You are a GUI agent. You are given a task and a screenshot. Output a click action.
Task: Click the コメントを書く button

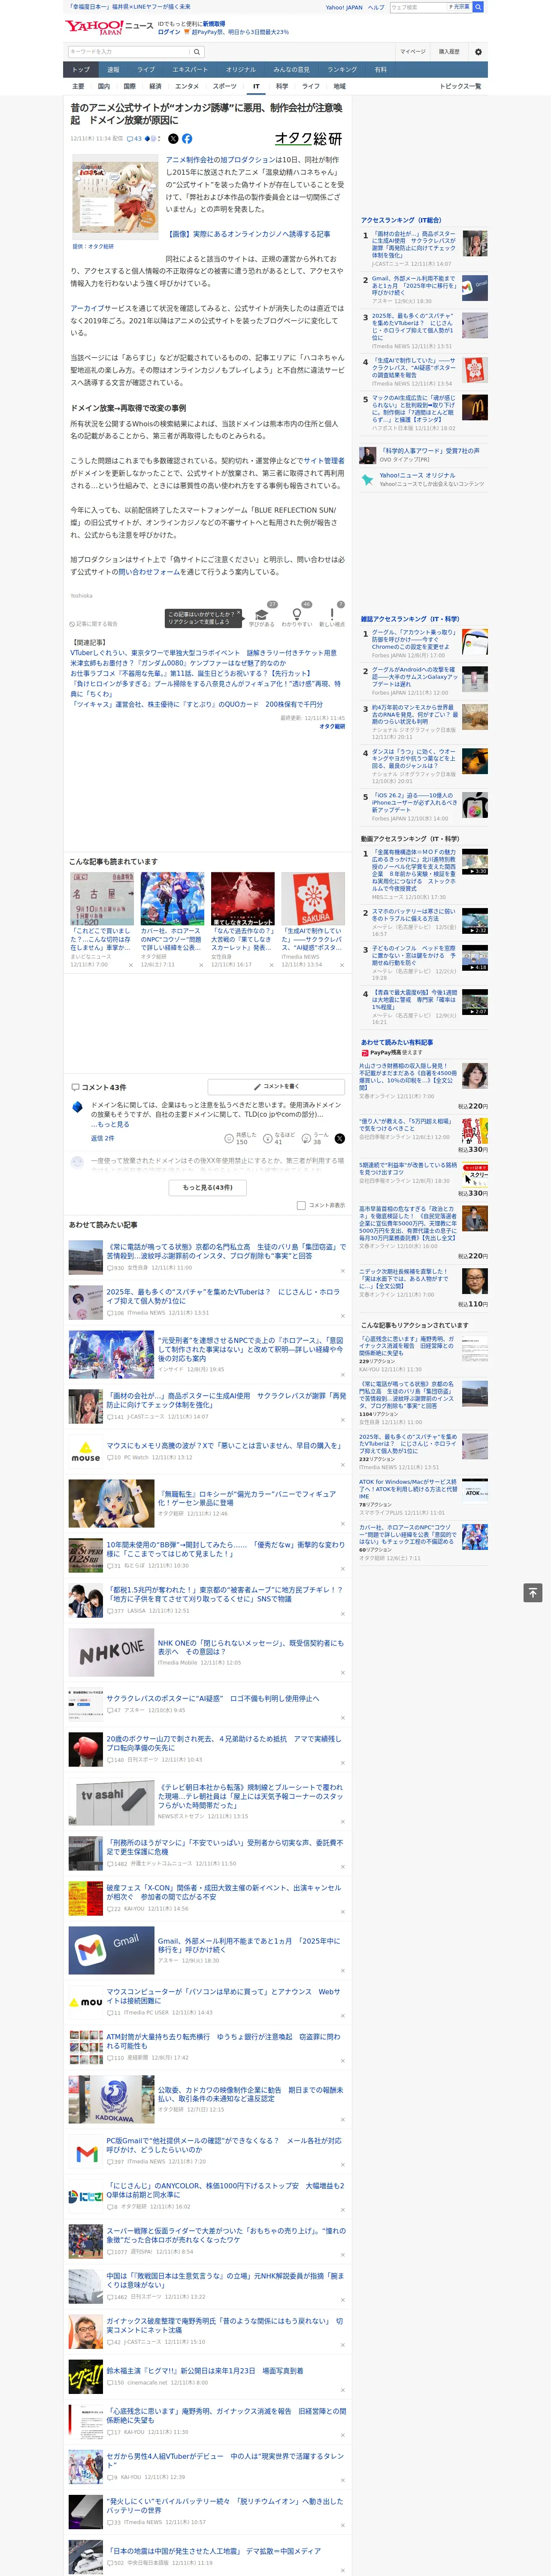(277, 1086)
